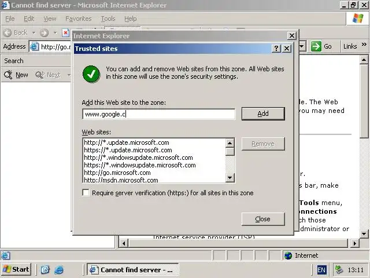Open the Next dropdown in Search pane
The height and width of the screenshot is (278, 370).
(69, 75)
